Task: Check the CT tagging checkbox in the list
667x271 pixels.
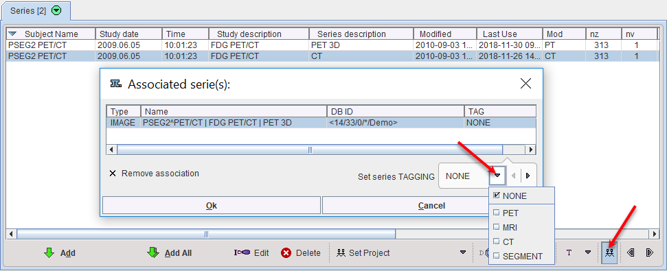Action: (x=496, y=241)
